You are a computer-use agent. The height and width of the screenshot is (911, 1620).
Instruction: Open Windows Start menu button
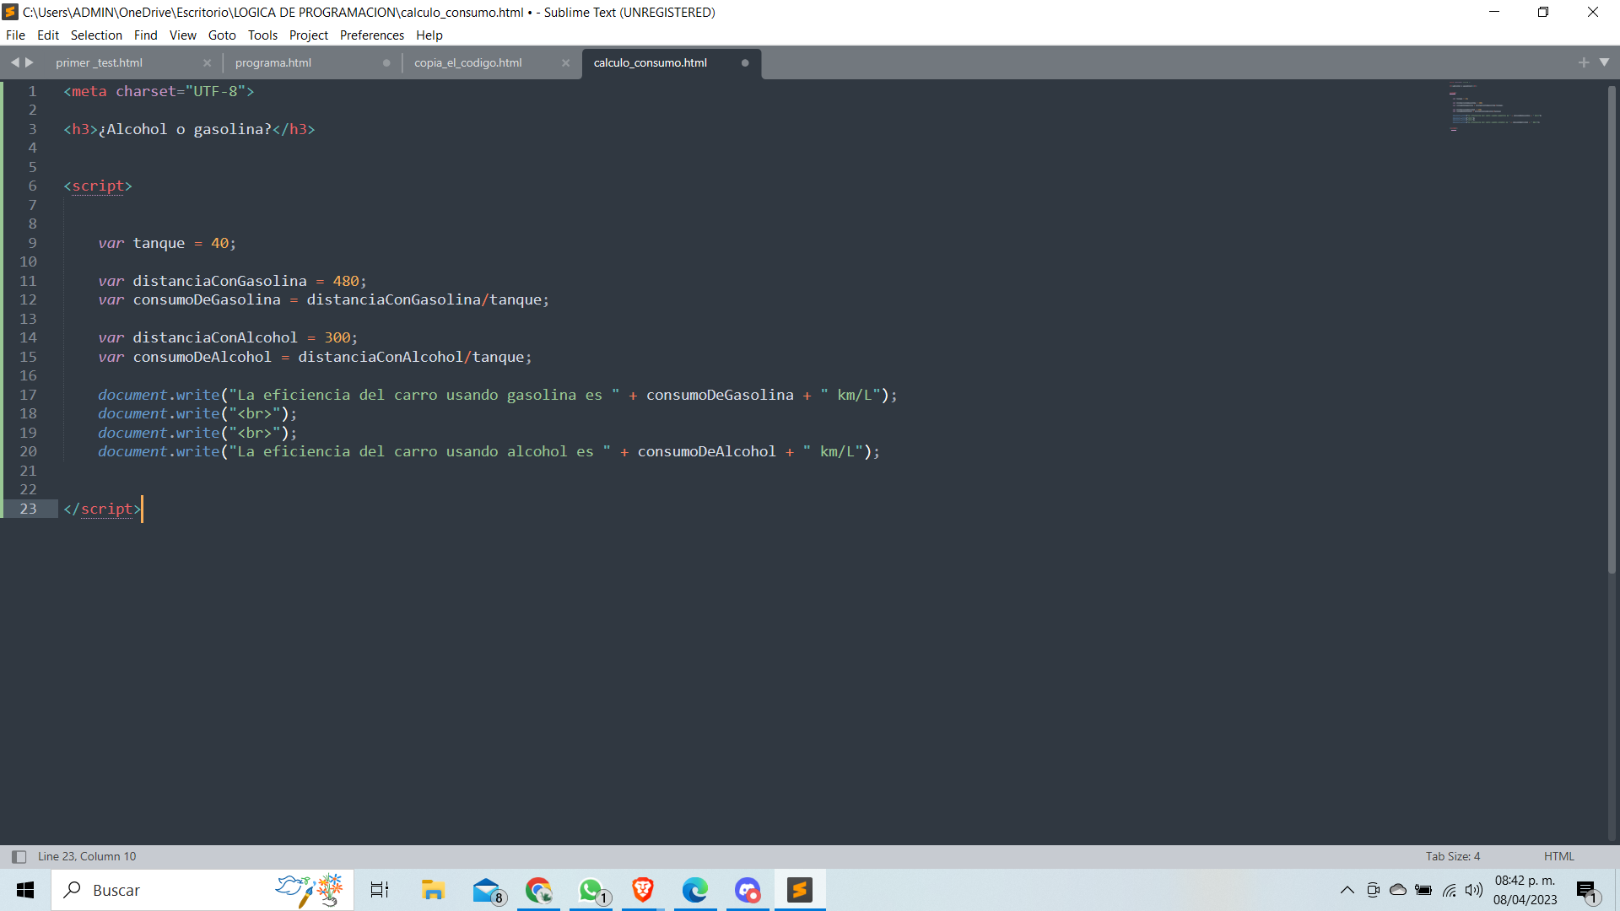[x=19, y=890]
